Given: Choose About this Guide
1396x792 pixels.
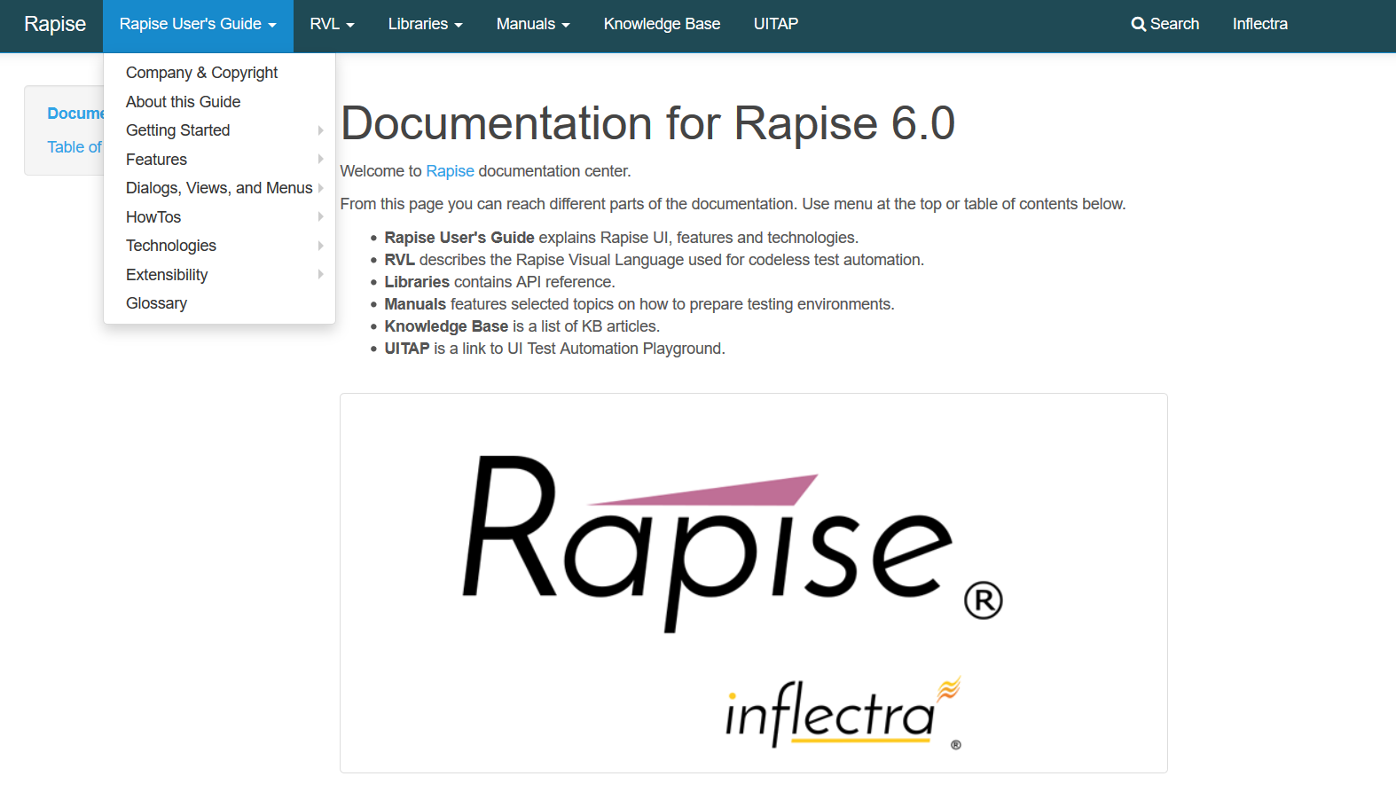Looking at the screenshot, I should [183, 102].
